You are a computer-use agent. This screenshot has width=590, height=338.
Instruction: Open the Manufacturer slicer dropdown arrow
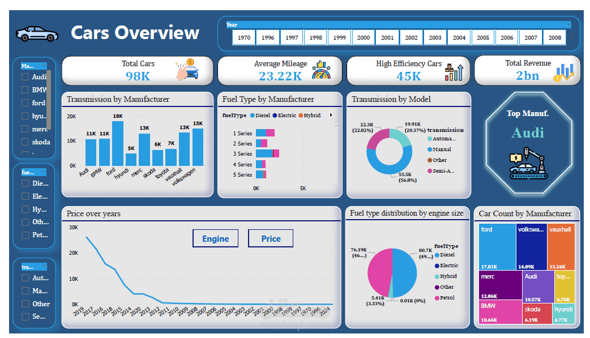click(44, 66)
